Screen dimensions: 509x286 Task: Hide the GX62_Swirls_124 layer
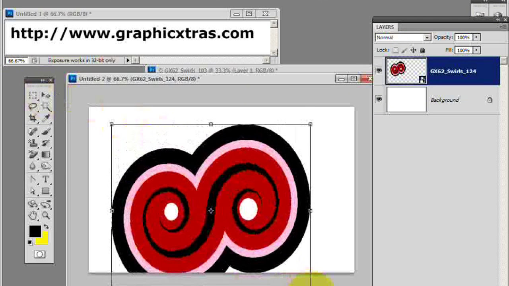379,71
